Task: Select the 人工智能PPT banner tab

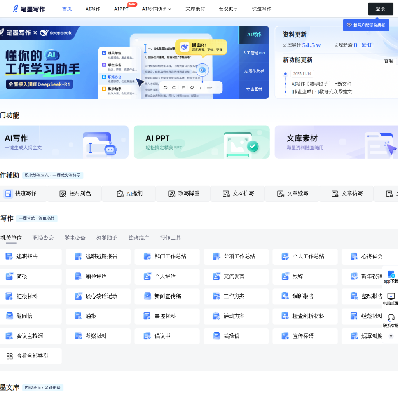Action: (254, 53)
